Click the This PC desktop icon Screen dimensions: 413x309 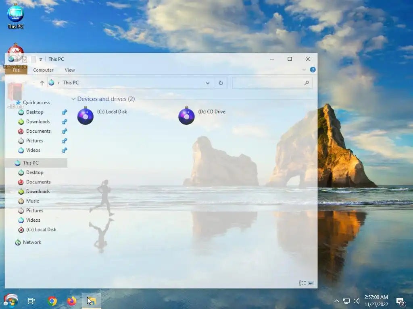click(16, 16)
